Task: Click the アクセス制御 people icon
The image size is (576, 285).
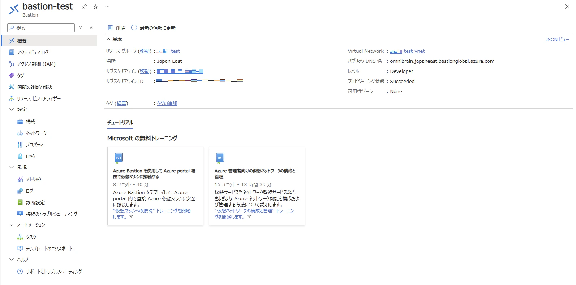Action: pyautogui.click(x=12, y=64)
